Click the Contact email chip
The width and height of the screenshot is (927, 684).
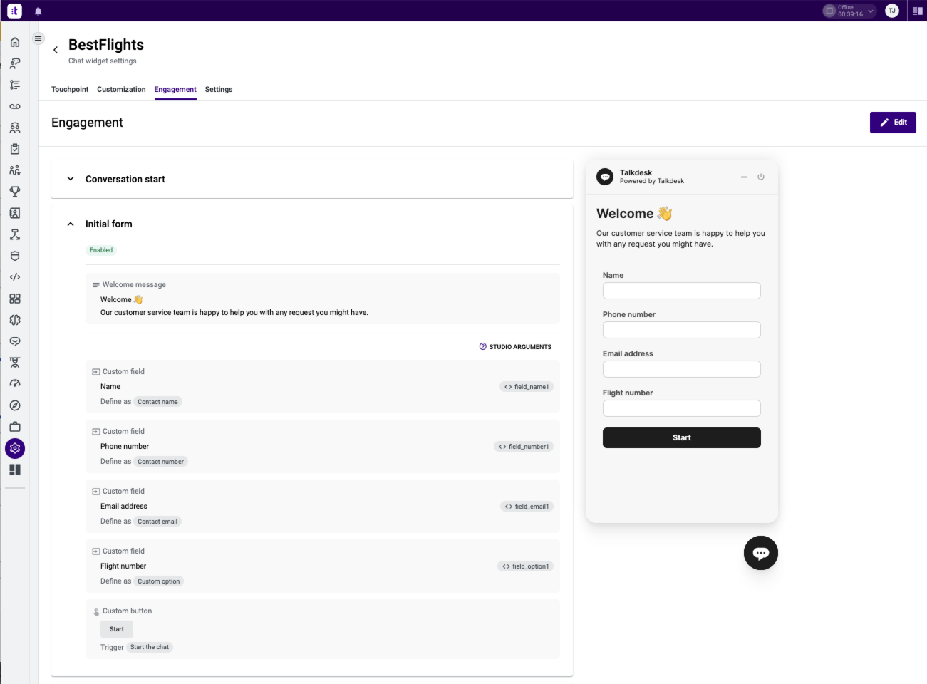click(x=157, y=522)
